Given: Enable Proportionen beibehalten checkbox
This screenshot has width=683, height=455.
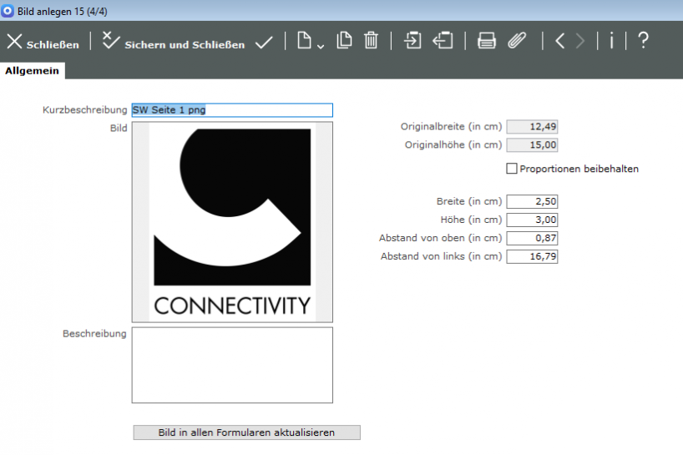Looking at the screenshot, I should pos(512,169).
